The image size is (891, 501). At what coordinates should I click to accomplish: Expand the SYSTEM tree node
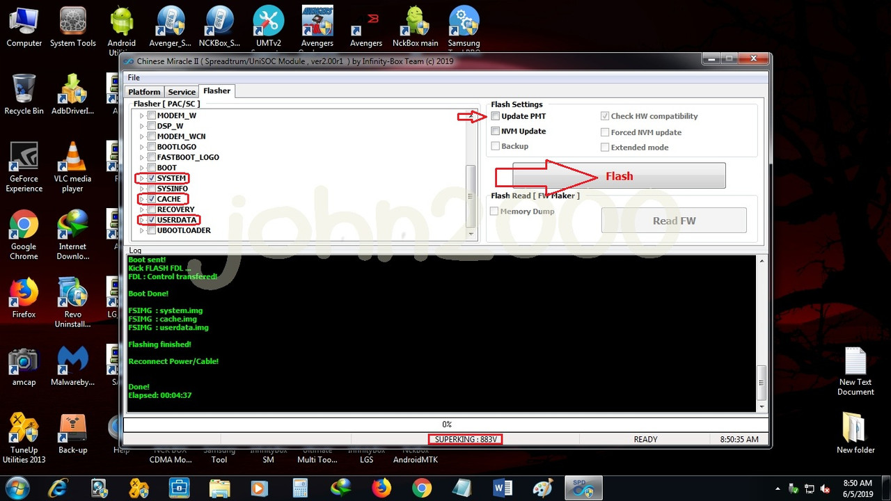pos(142,178)
